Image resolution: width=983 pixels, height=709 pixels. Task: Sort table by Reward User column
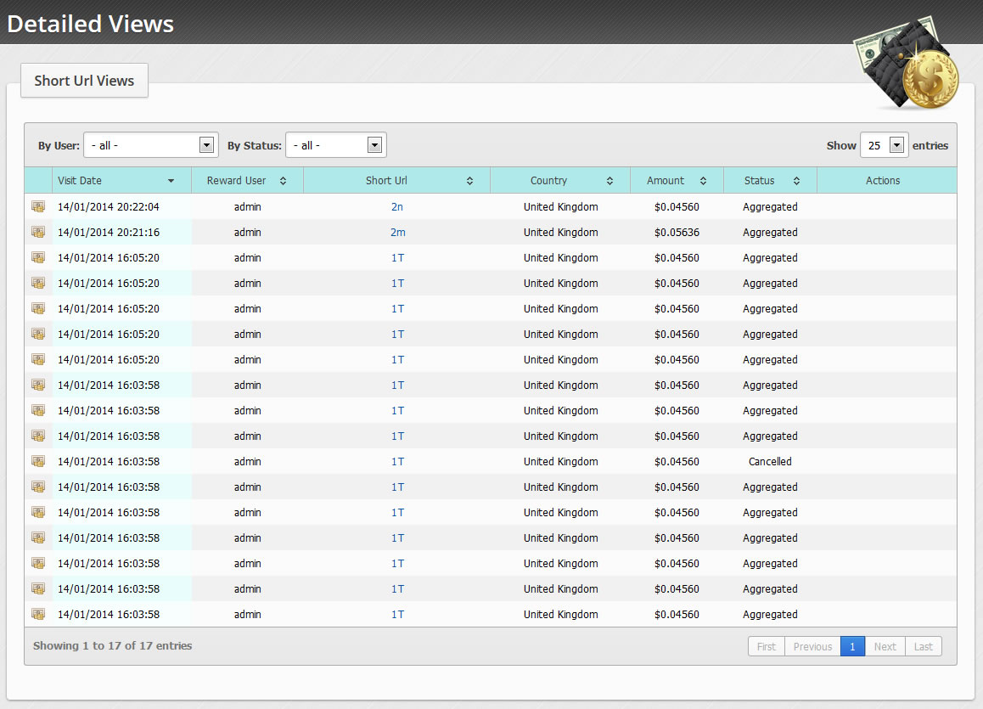point(247,181)
